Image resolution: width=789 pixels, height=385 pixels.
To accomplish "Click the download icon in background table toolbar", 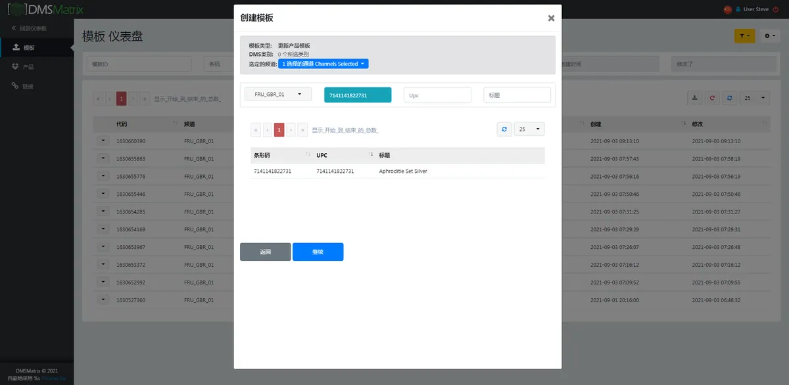I will tap(695, 98).
